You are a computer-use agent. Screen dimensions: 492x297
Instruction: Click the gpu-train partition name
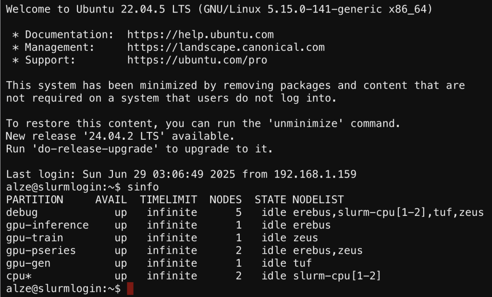35,238
